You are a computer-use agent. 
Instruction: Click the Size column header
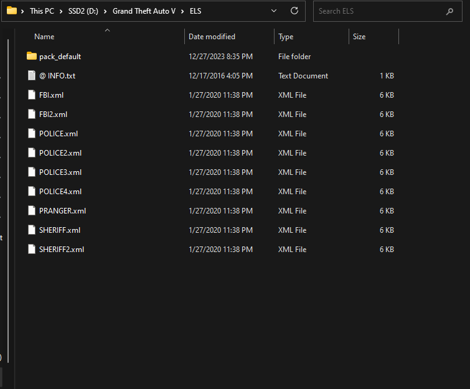click(359, 37)
